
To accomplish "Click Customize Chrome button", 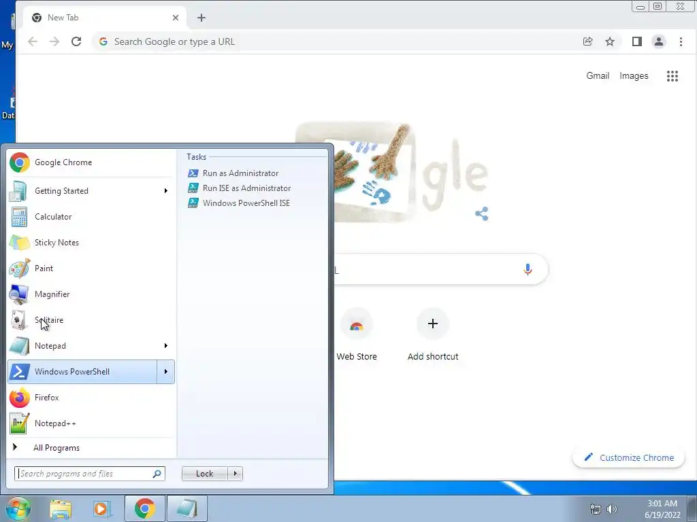I will pos(628,457).
